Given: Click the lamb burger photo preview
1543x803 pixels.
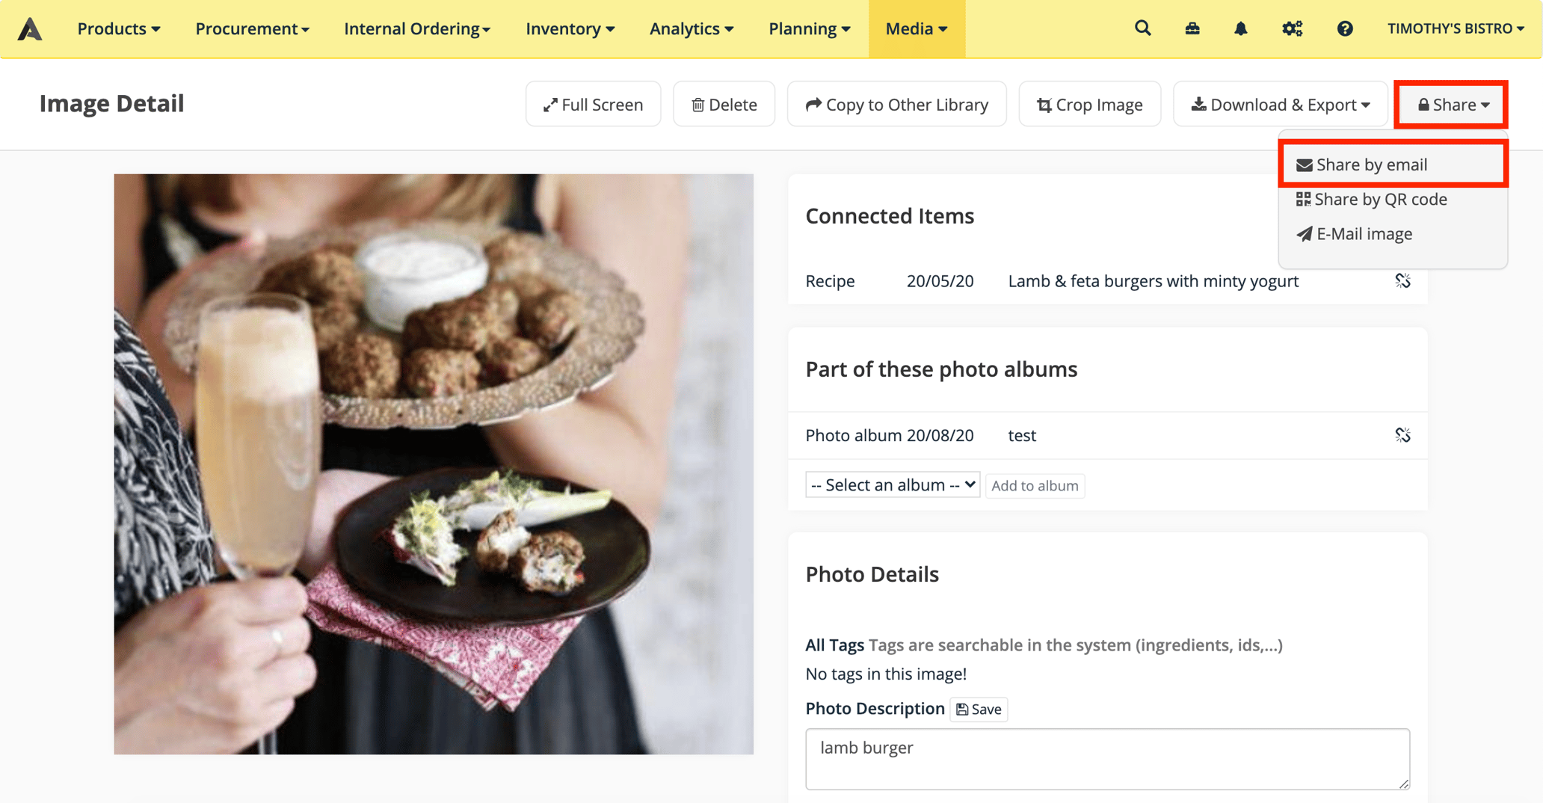Looking at the screenshot, I should pyautogui.click(x=434, y=464).
